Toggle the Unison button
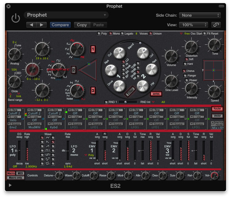This screenshot has width=231, height=198. pos(151,34)
